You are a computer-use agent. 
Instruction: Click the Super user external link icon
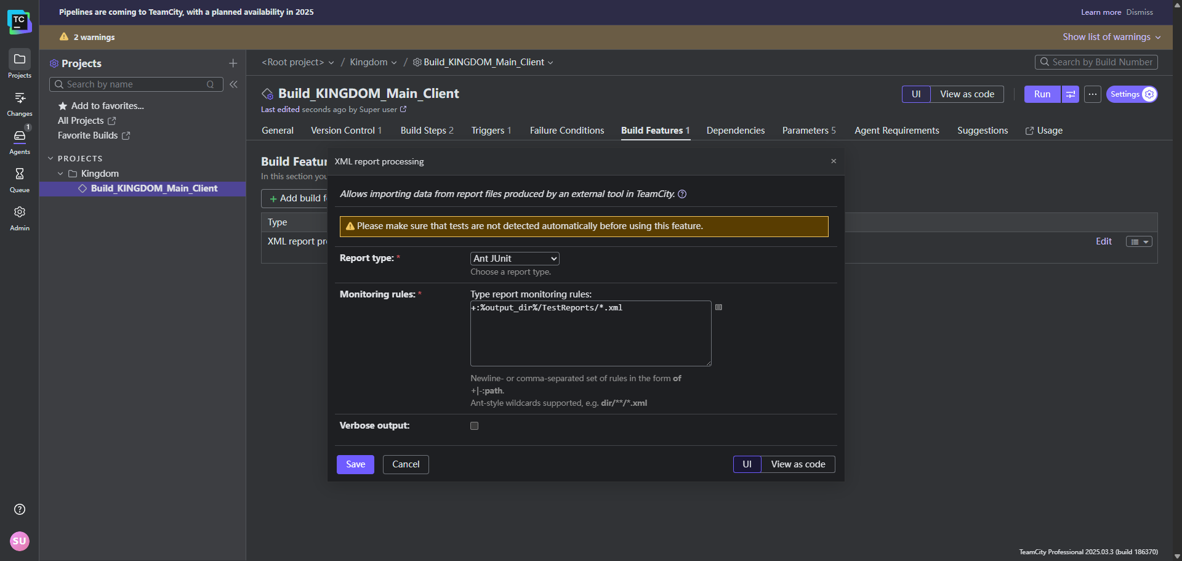403,110
